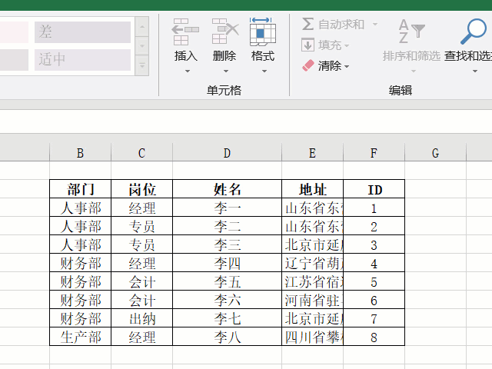This screenshot has width=492, height=369.
Task: Select the cell containing 李一
Action: pos(228,208)
